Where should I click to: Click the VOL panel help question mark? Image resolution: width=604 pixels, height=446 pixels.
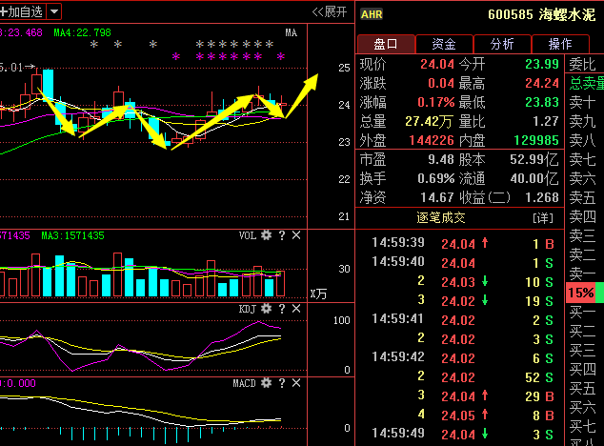282,235
